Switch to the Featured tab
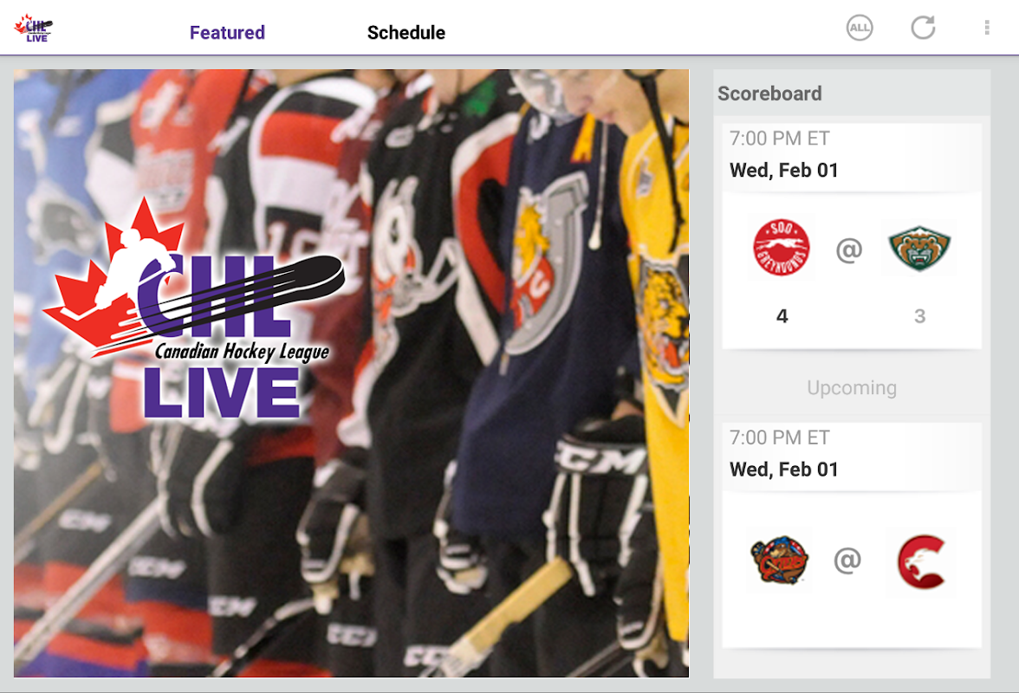 227,32
